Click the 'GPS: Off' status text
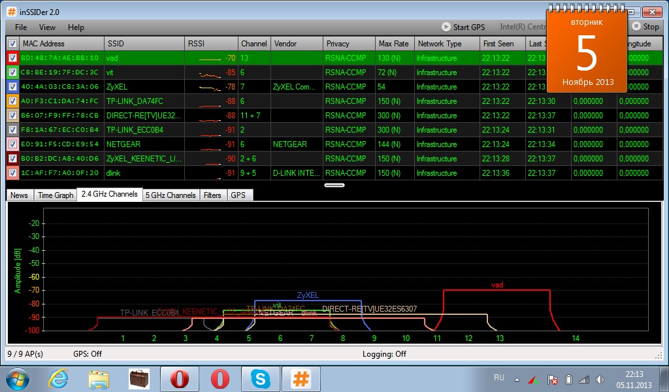Screen dimensions: 669x392 (x=88, y=354)
